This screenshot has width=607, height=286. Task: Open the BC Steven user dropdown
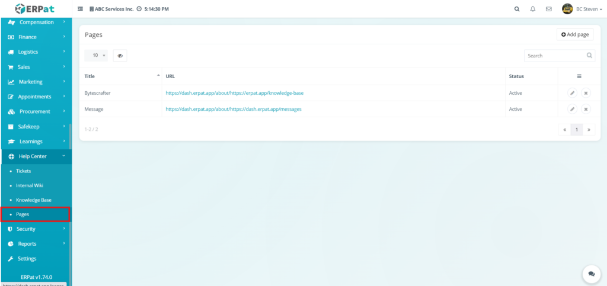tap(578, 9)
